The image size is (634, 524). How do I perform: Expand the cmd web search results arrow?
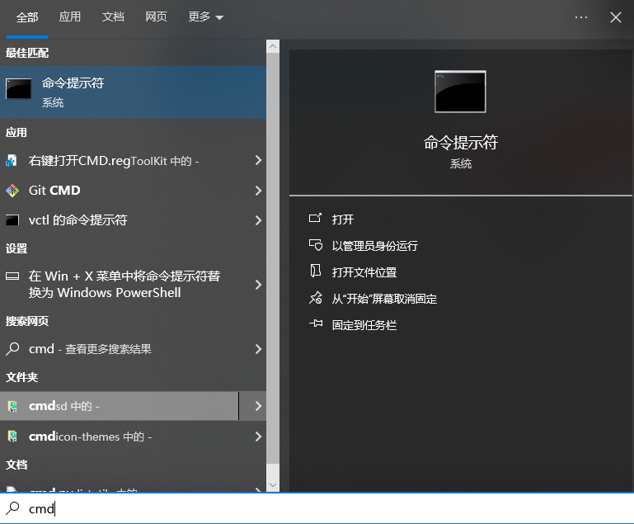pyautogui.click(x=258, y=349)
